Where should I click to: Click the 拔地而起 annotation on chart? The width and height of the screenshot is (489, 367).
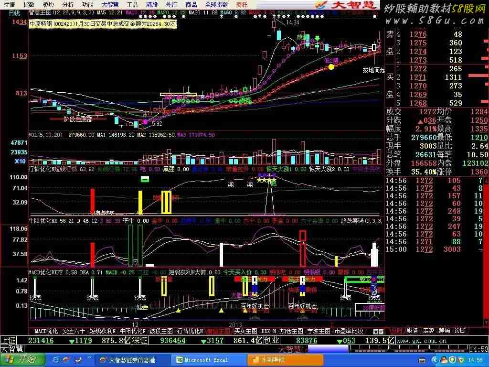(373, 70)
